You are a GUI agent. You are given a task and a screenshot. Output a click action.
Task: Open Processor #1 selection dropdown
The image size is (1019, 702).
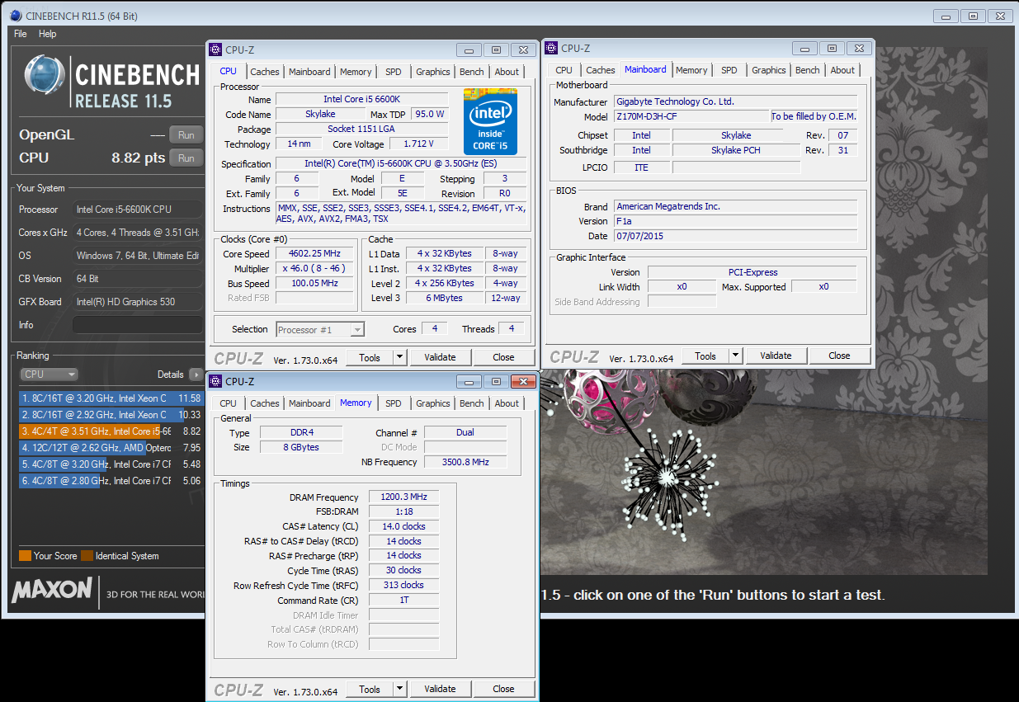(320, 329)
